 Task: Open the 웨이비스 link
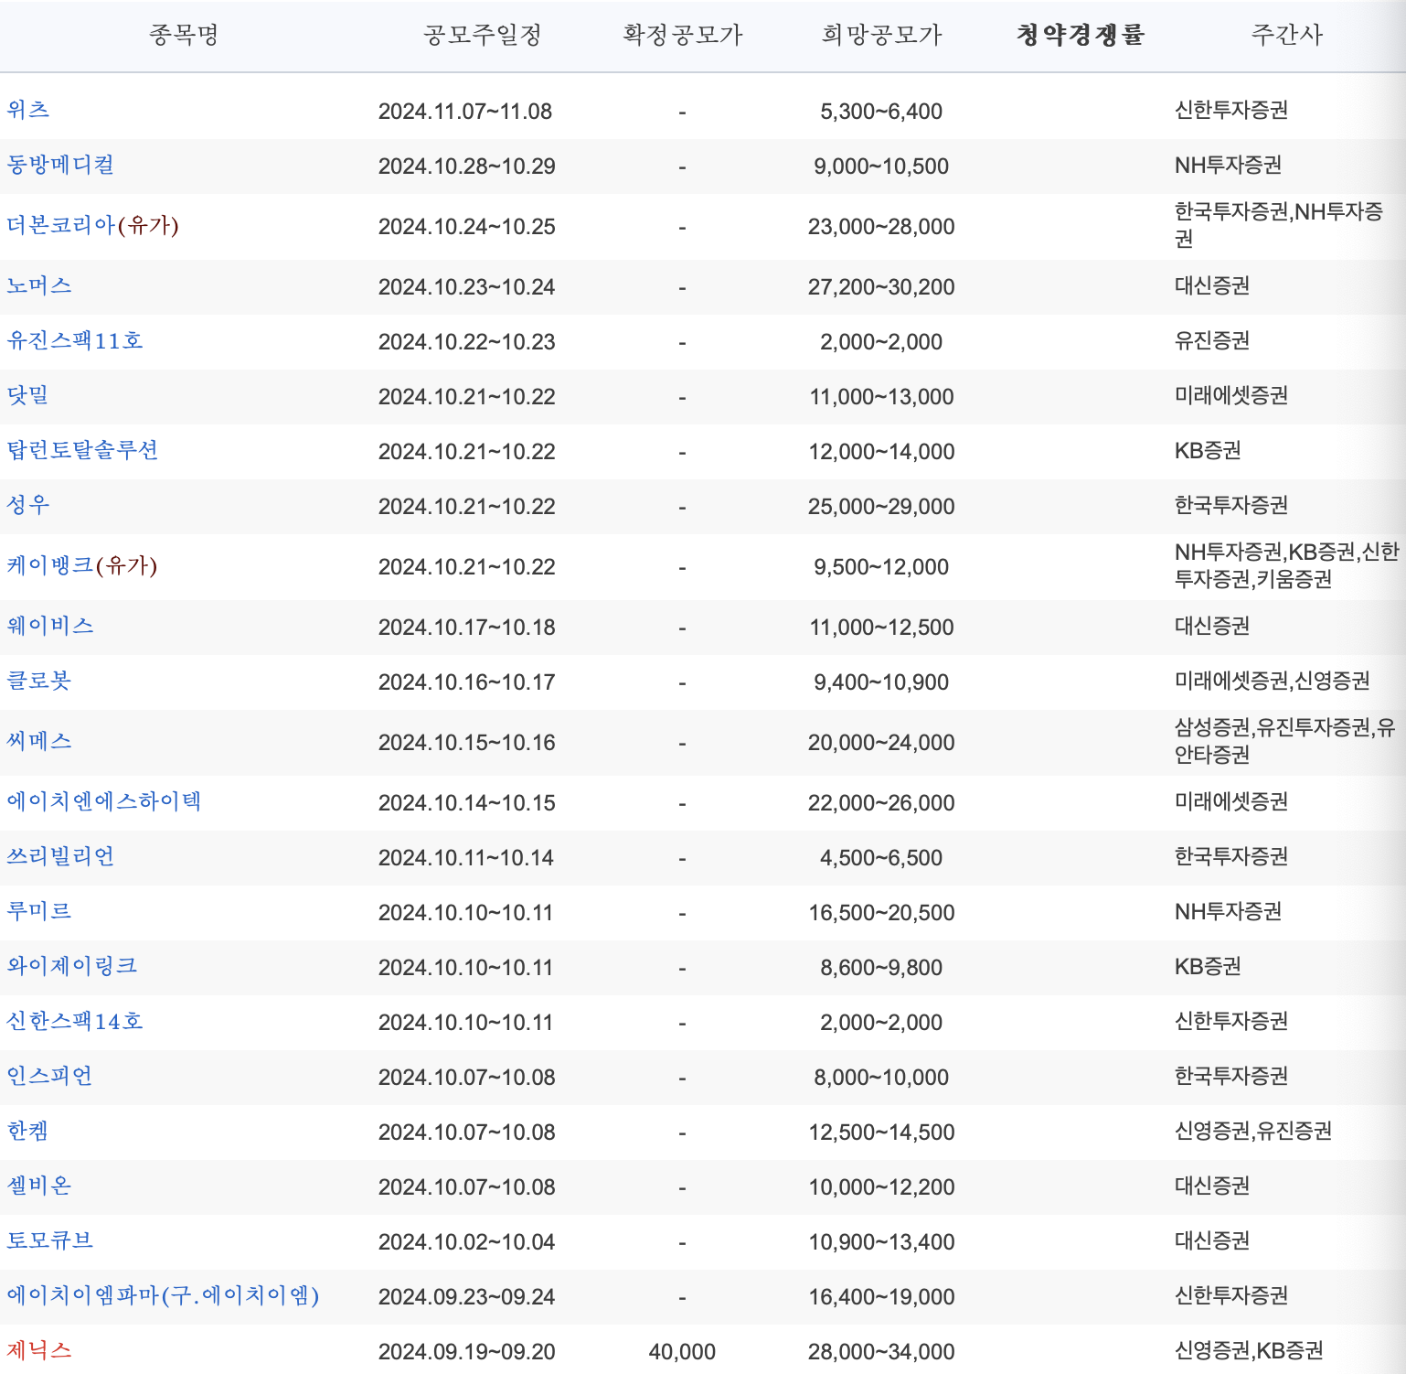click(x=50, y=626)
